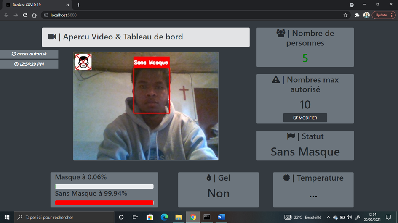Viewport: 398px width, 223px height.
Task: Click the Masque à 0.06% text
Action: [81, 177]
